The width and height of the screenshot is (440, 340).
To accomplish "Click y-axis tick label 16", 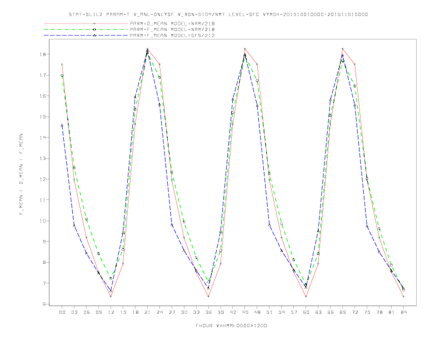I will tap(43, 96).
